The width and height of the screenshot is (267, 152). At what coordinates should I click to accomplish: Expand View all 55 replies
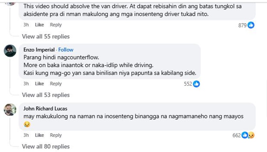[x=46, y=36]
